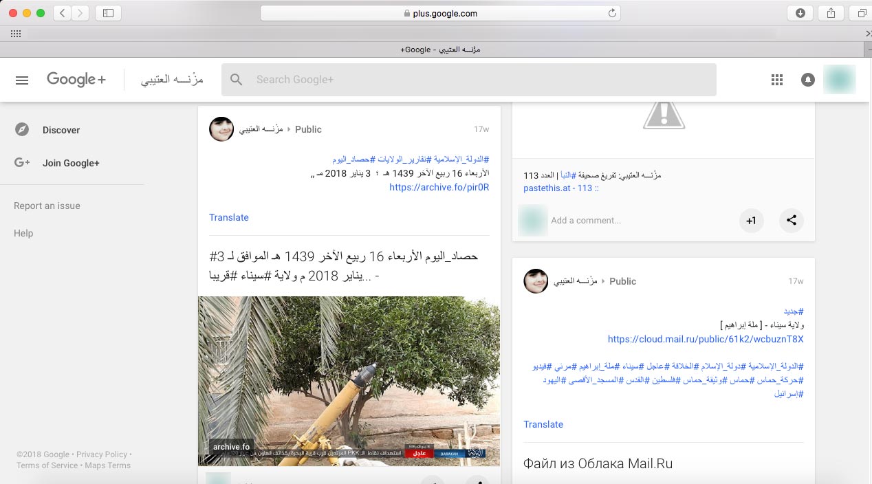
Task: Open the Google+ hamburger main menu
Action: [x=22, y=80]
